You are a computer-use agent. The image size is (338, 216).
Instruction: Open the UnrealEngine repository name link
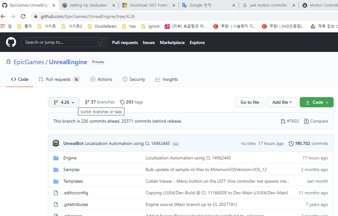click(68, 62)
